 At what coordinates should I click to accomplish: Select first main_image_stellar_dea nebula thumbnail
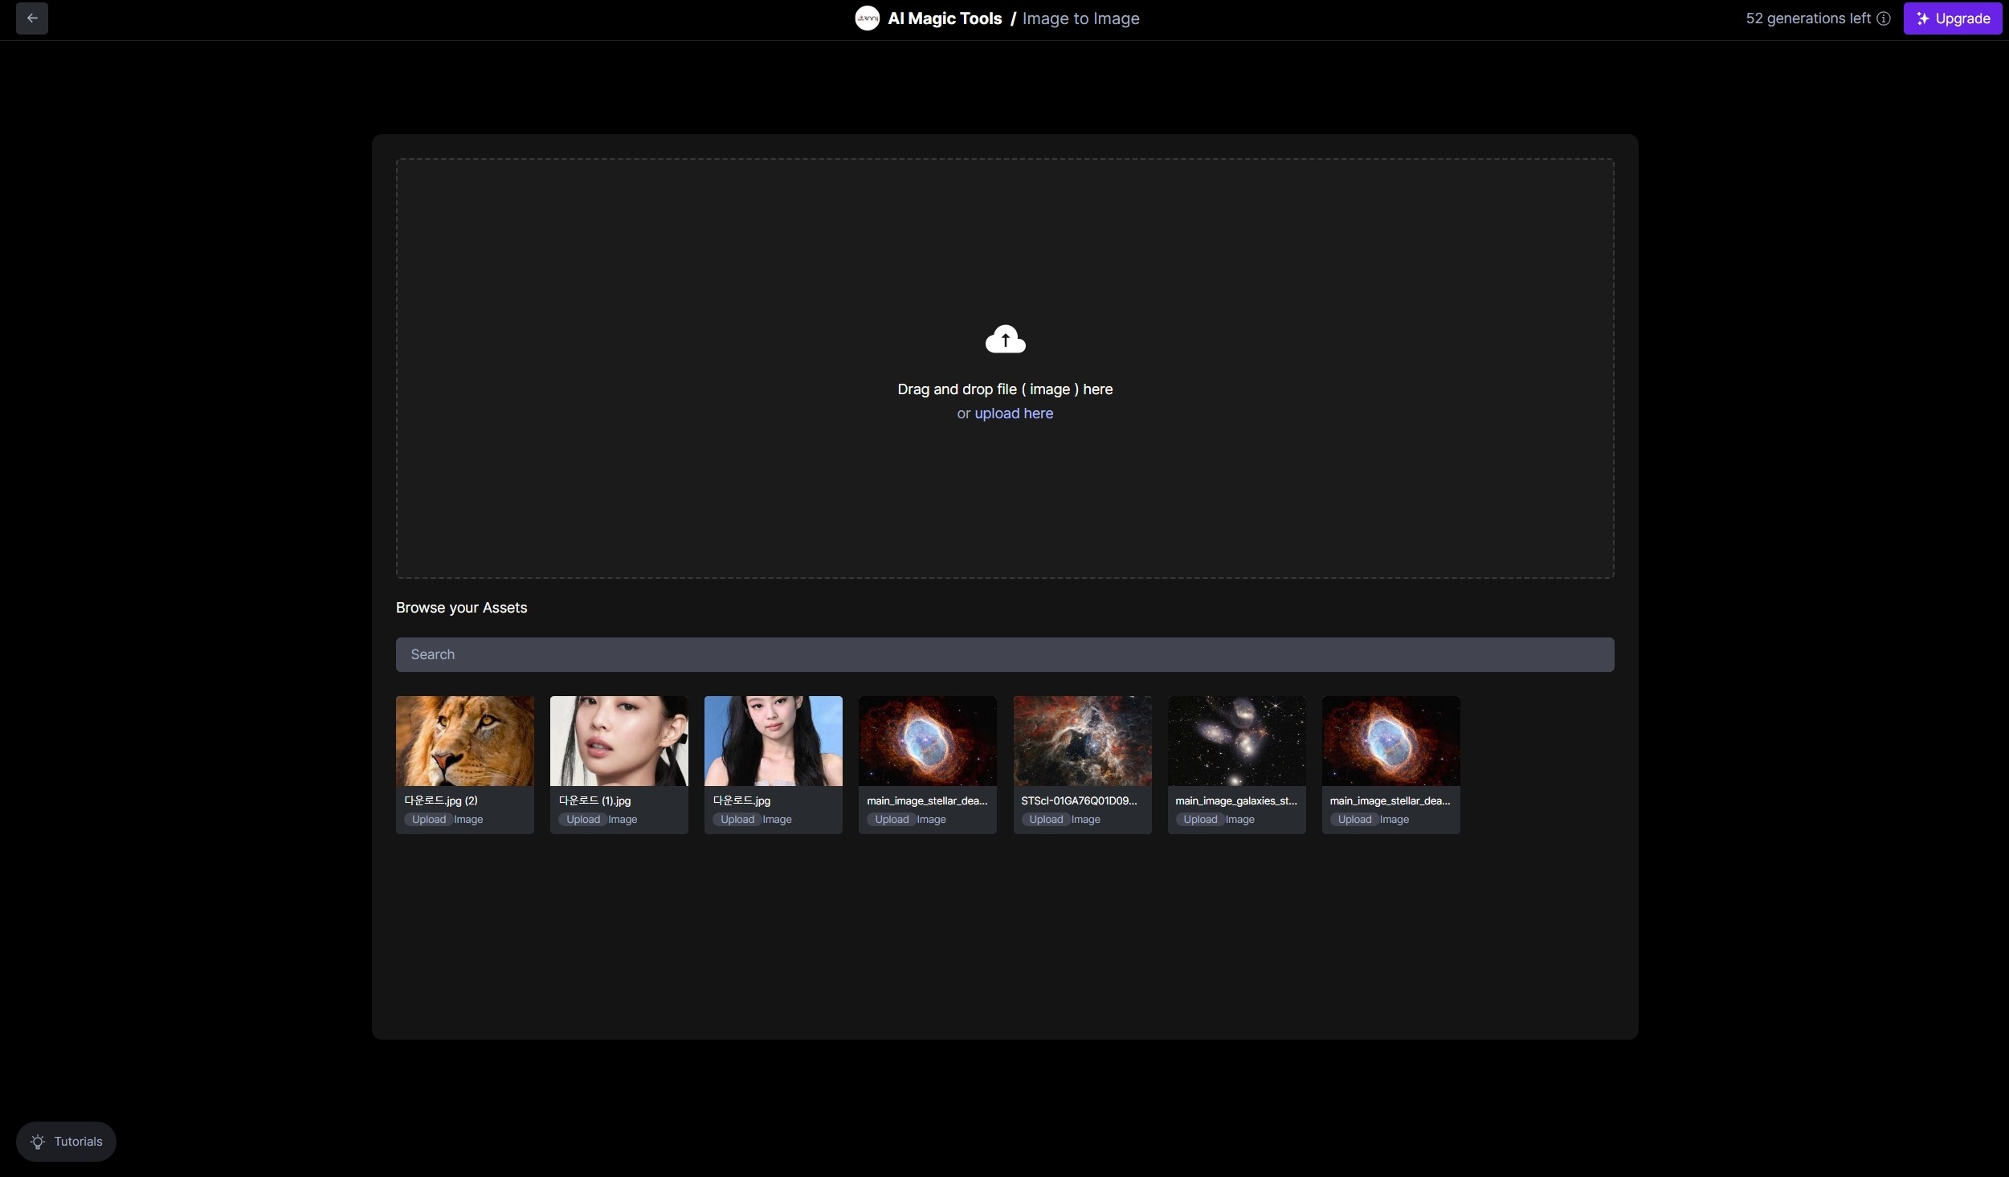coord(927,740)
